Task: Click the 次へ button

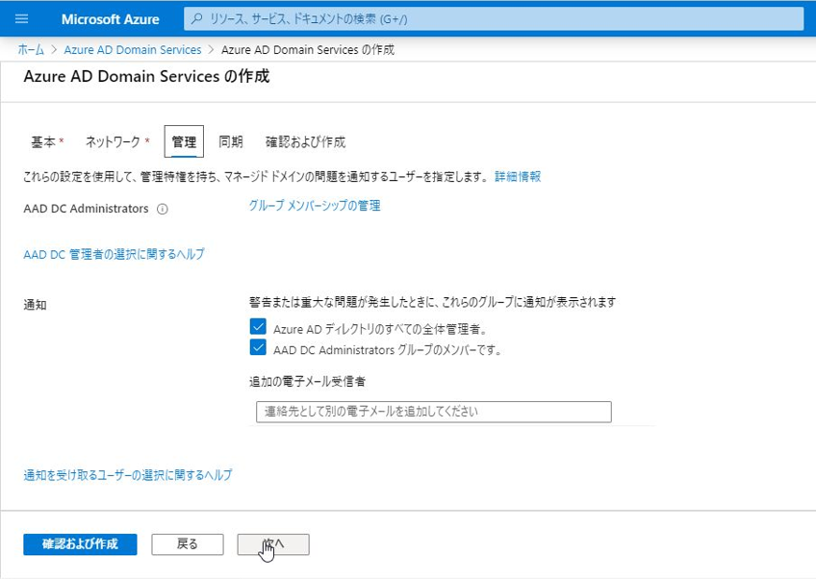Action: (273, 544)
